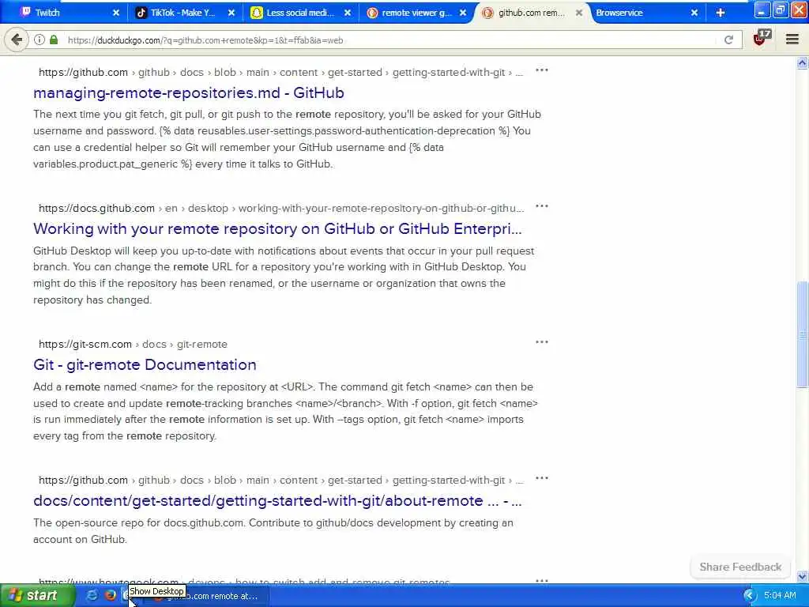Close the github.com remote tab
The width and height of the screenshot is (809, 607).
579,13
